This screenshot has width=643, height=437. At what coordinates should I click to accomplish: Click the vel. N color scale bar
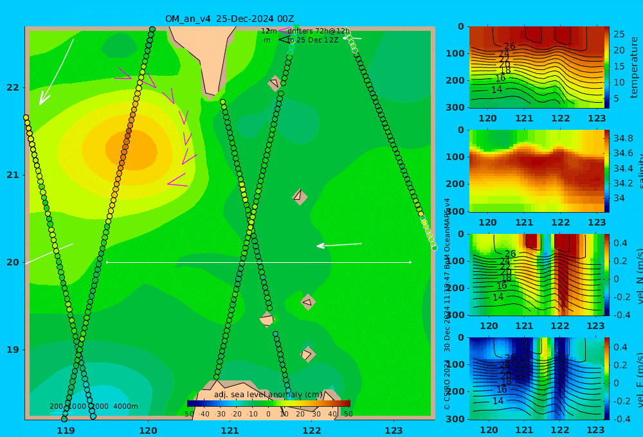click(x=607, y=274)
